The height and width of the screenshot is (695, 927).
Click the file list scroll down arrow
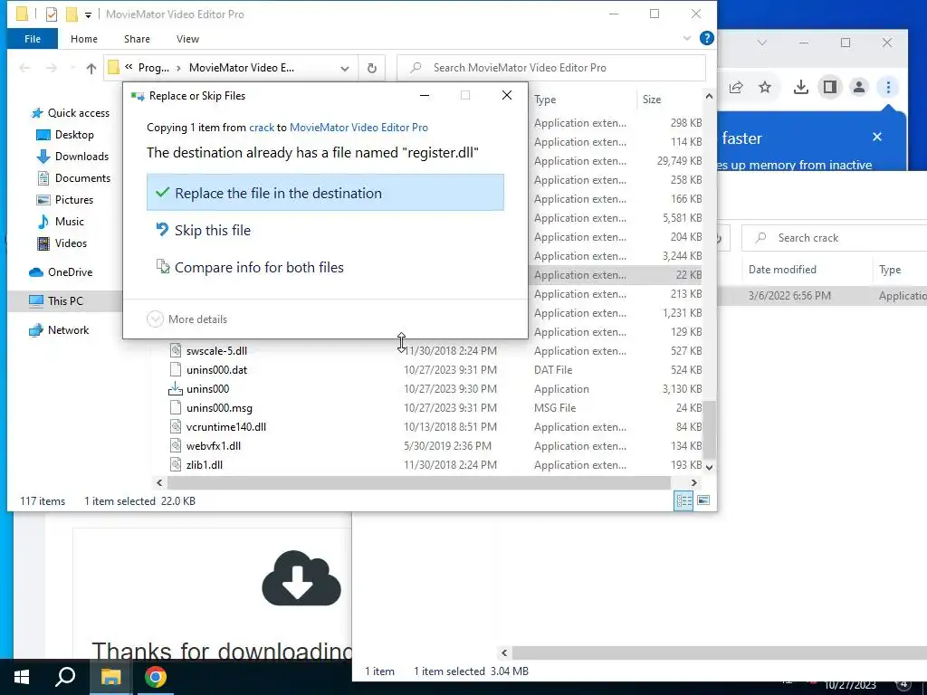point(710,467)
